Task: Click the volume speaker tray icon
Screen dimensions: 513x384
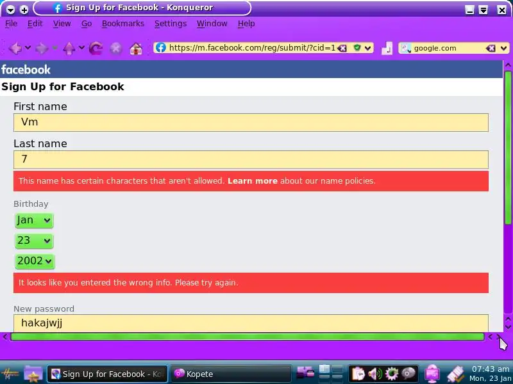Action: (x=375, y=374)
